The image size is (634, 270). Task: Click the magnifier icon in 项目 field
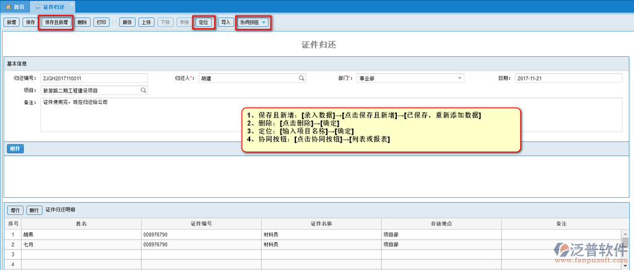(x=143, y=90)
